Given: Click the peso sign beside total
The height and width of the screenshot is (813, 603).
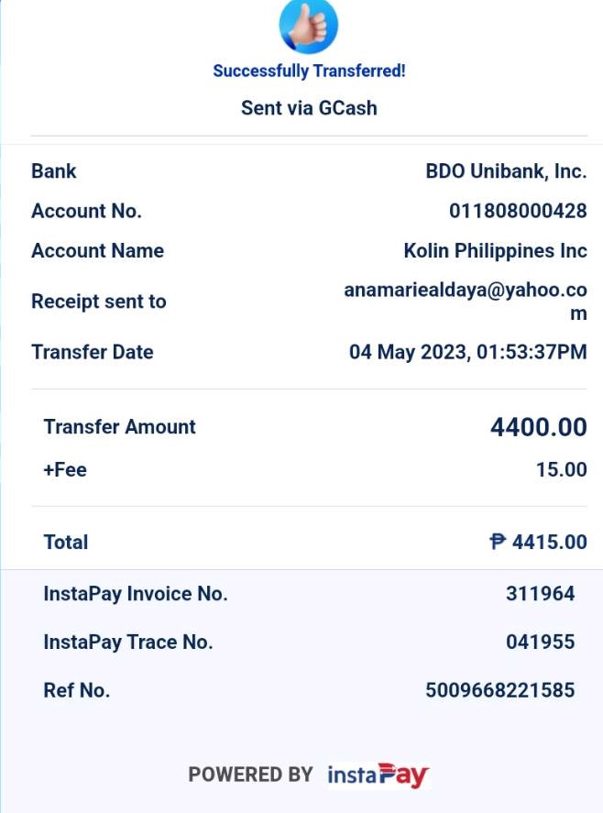Looking at the screenshot, I should pos(498,542).
